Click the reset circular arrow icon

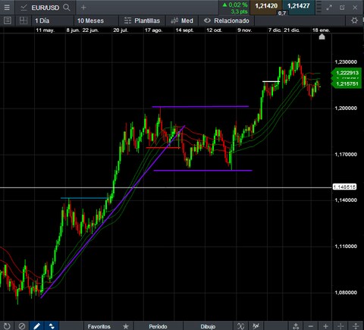[7, 326]
